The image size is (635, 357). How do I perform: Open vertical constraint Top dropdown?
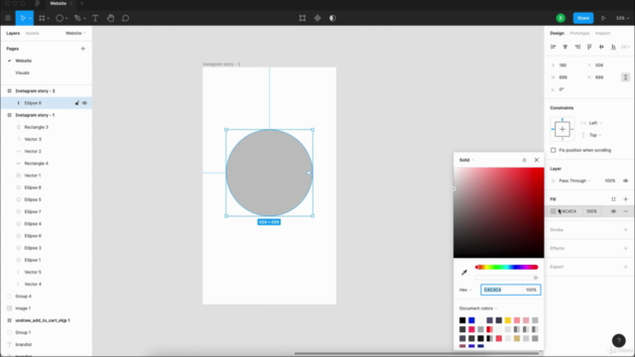pyautogui.click(x=595, y=135)
